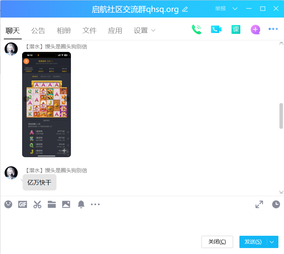Edit the group name with pencil icon

[x=185, y=9]
